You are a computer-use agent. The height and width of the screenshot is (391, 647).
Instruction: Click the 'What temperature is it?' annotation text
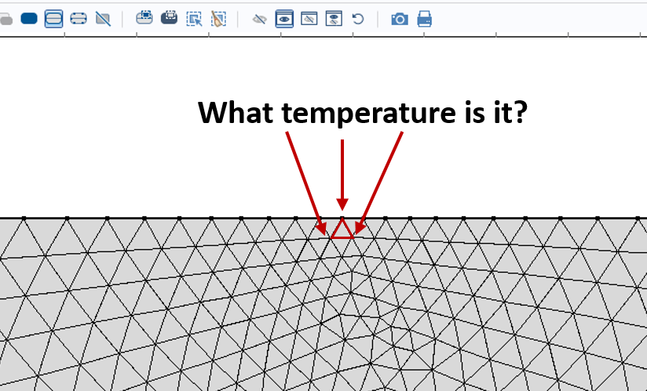[x=362, y=114]
